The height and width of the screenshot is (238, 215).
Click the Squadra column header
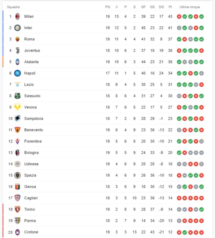point(13,7)
